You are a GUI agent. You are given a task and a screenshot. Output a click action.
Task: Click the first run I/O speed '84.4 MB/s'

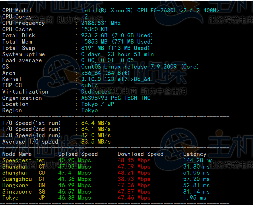pos(96,123)
